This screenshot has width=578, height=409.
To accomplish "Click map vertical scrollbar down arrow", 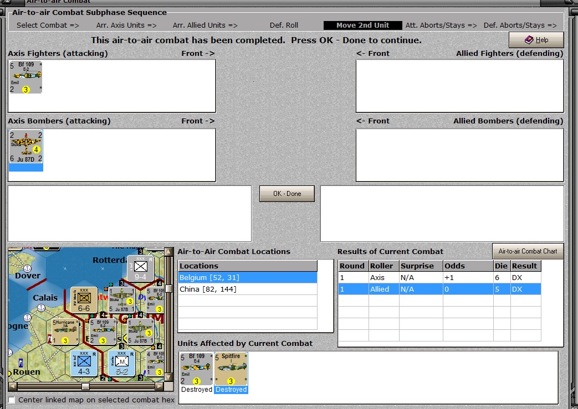I will [x=168, y=377].
